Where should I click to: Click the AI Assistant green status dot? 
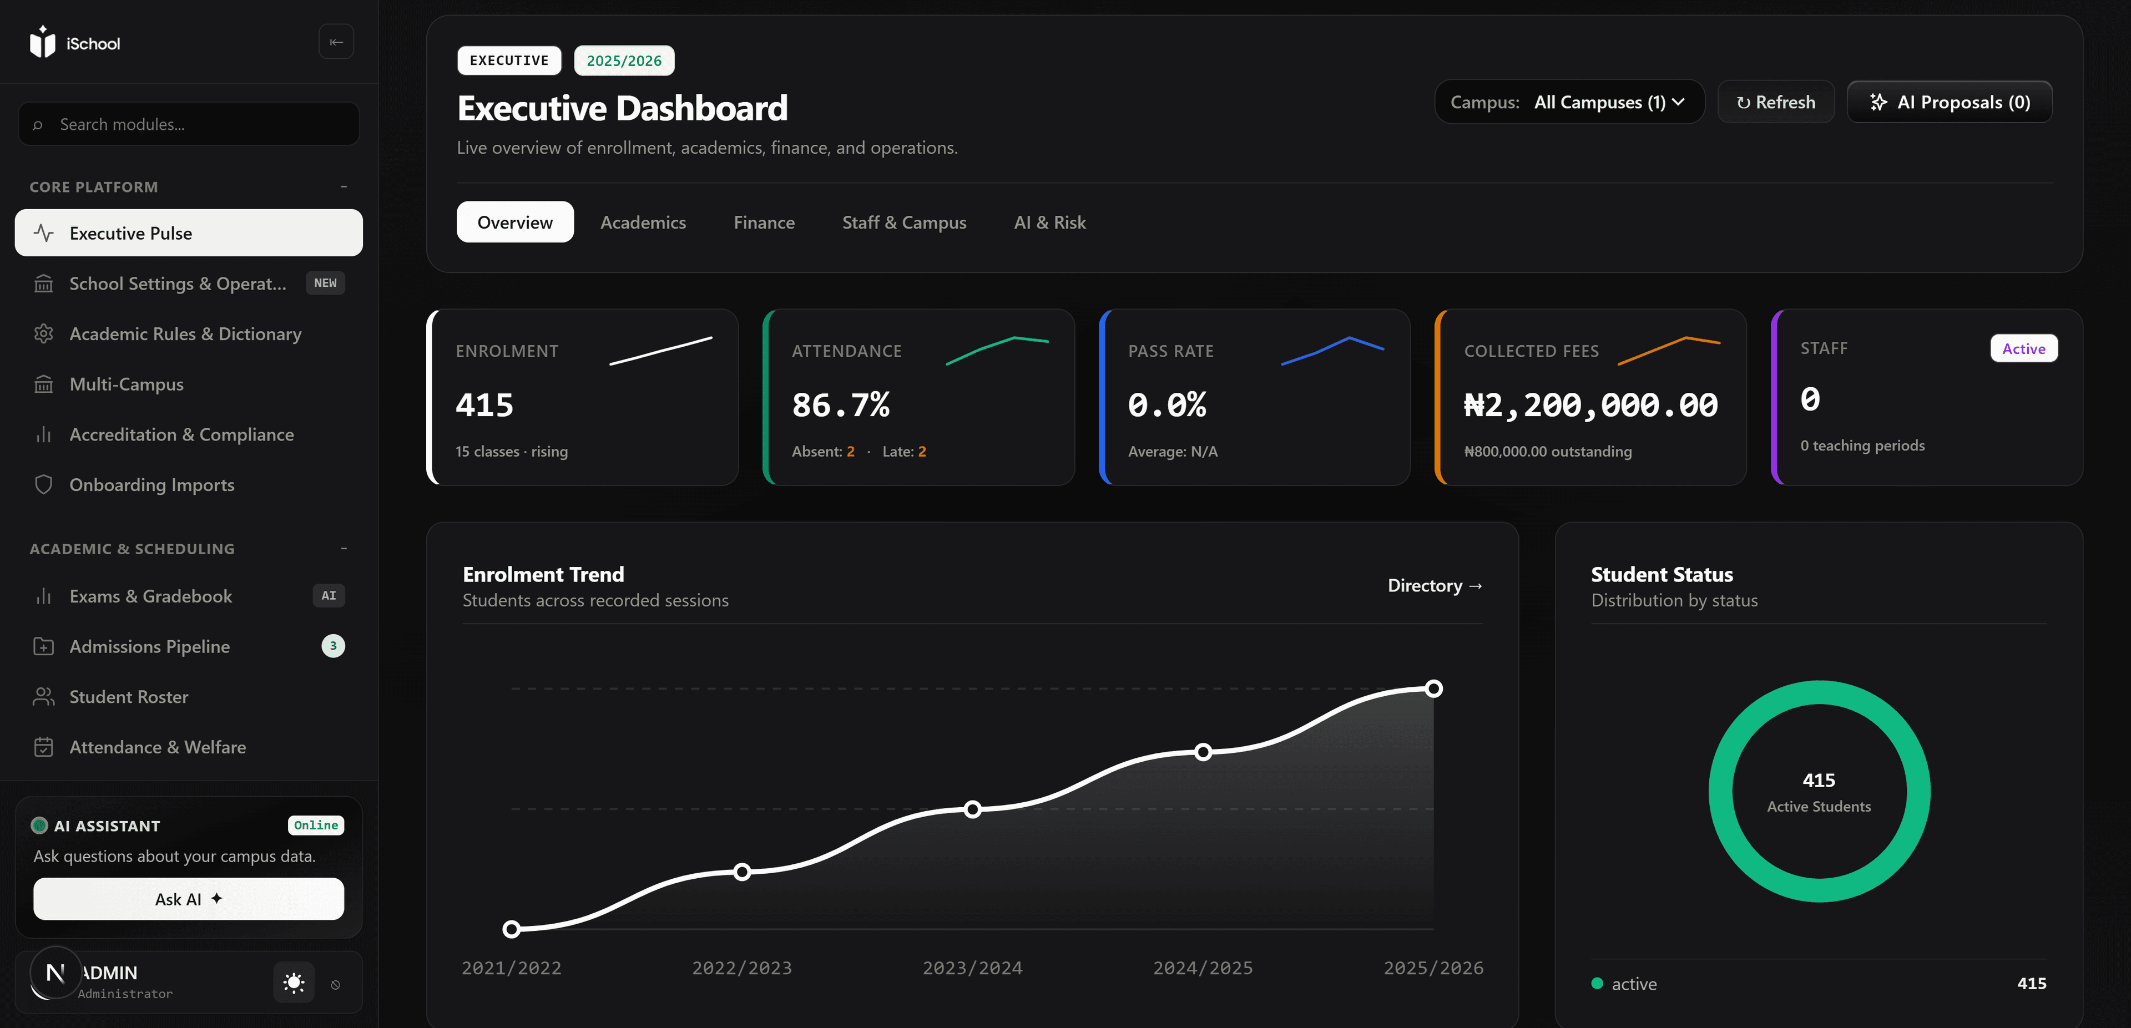coord(39,826)
